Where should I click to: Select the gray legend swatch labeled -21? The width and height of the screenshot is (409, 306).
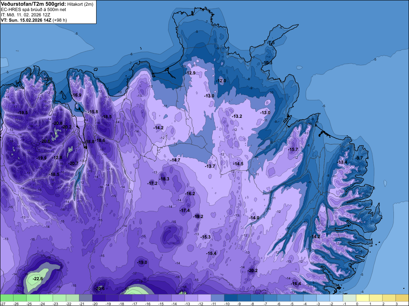point(86,298)
